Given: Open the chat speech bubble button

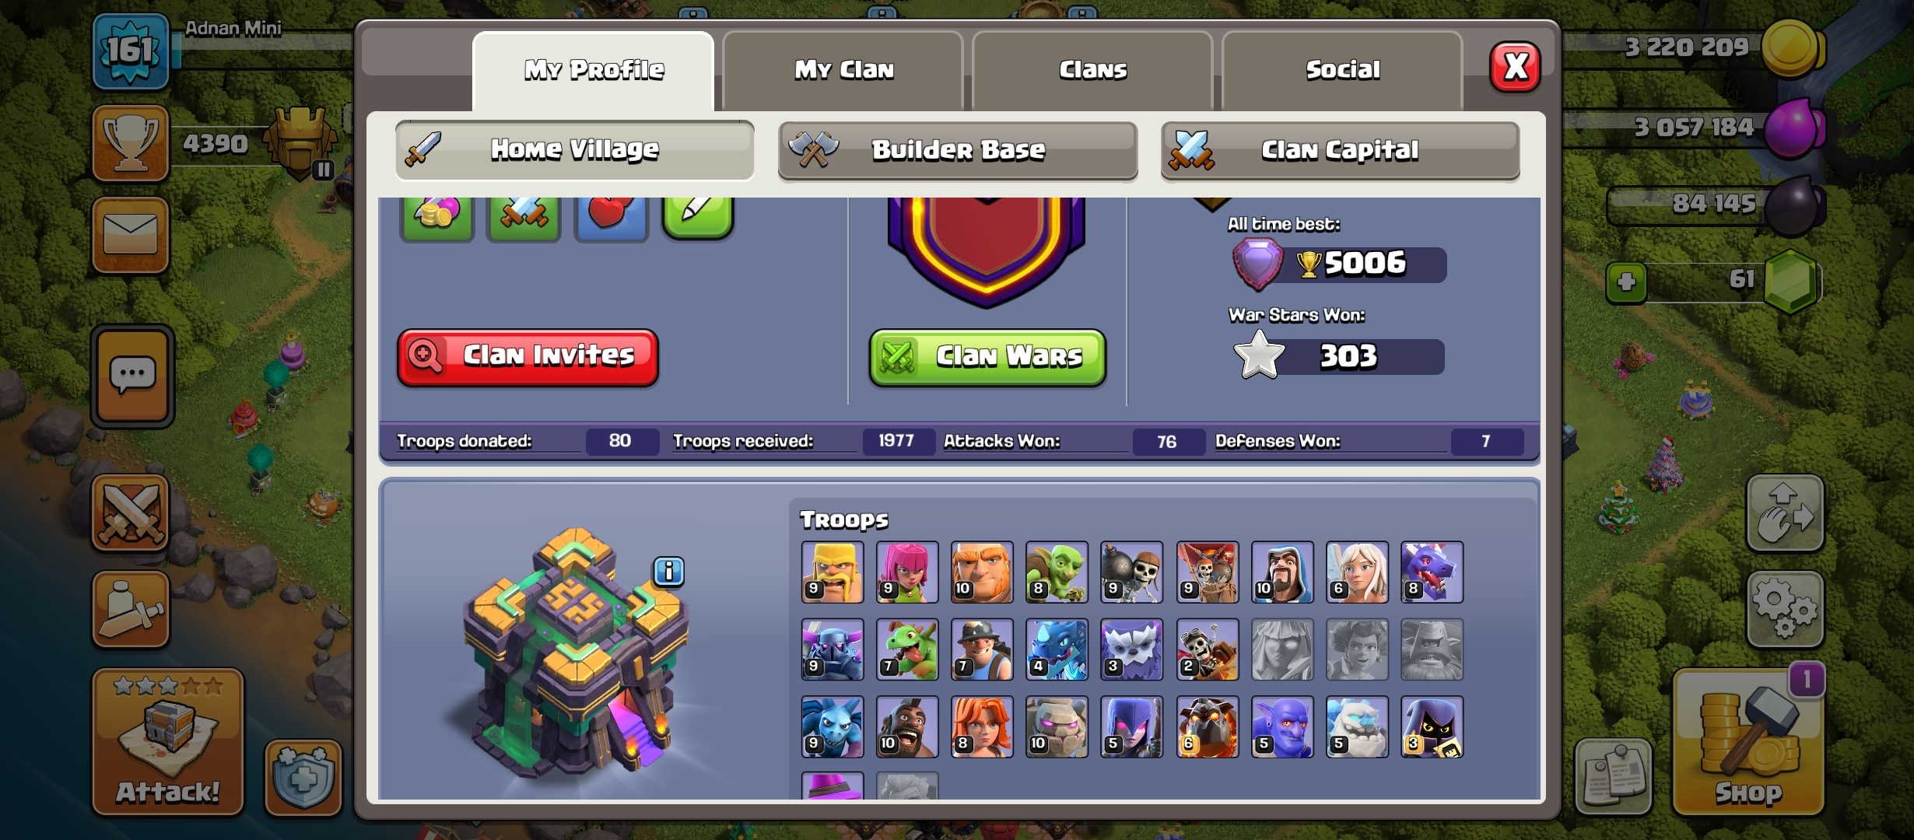Looking at the screenshot, I should click(132, 376).
